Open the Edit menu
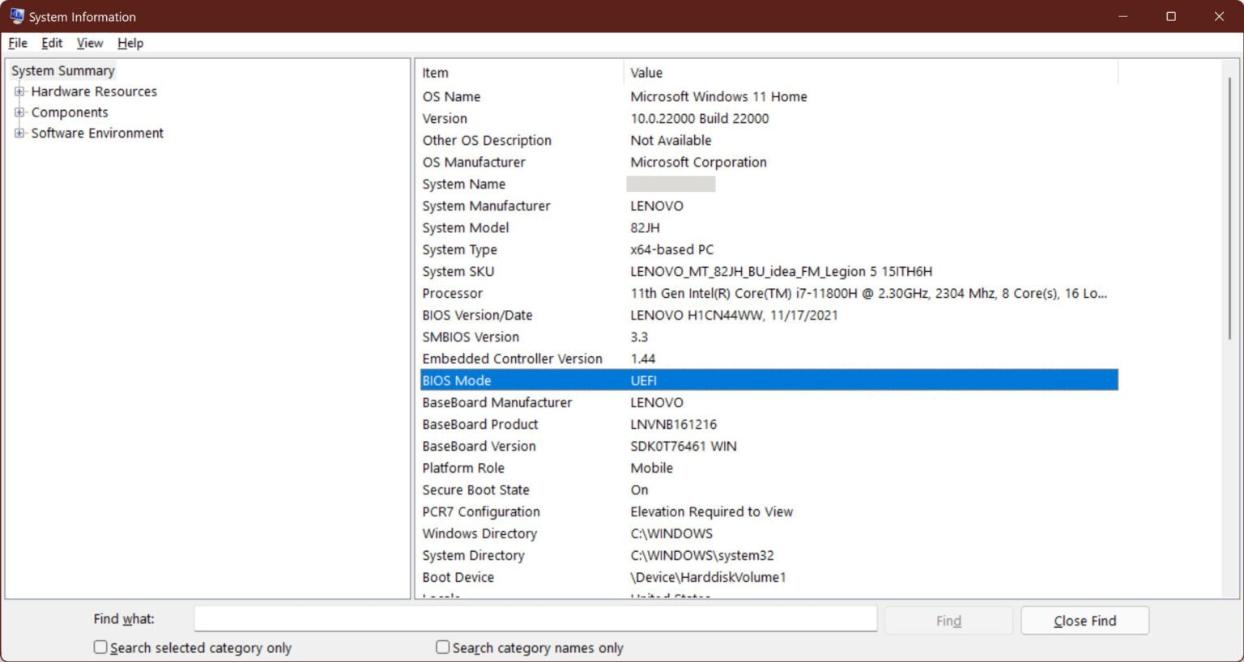 coord(51,43)
